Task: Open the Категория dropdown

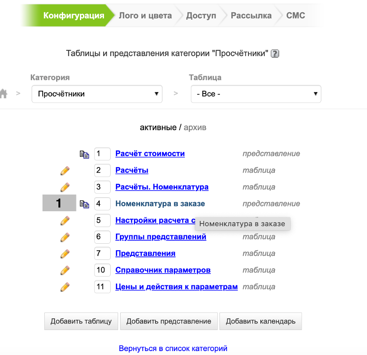Action: (x=97, y=94)
